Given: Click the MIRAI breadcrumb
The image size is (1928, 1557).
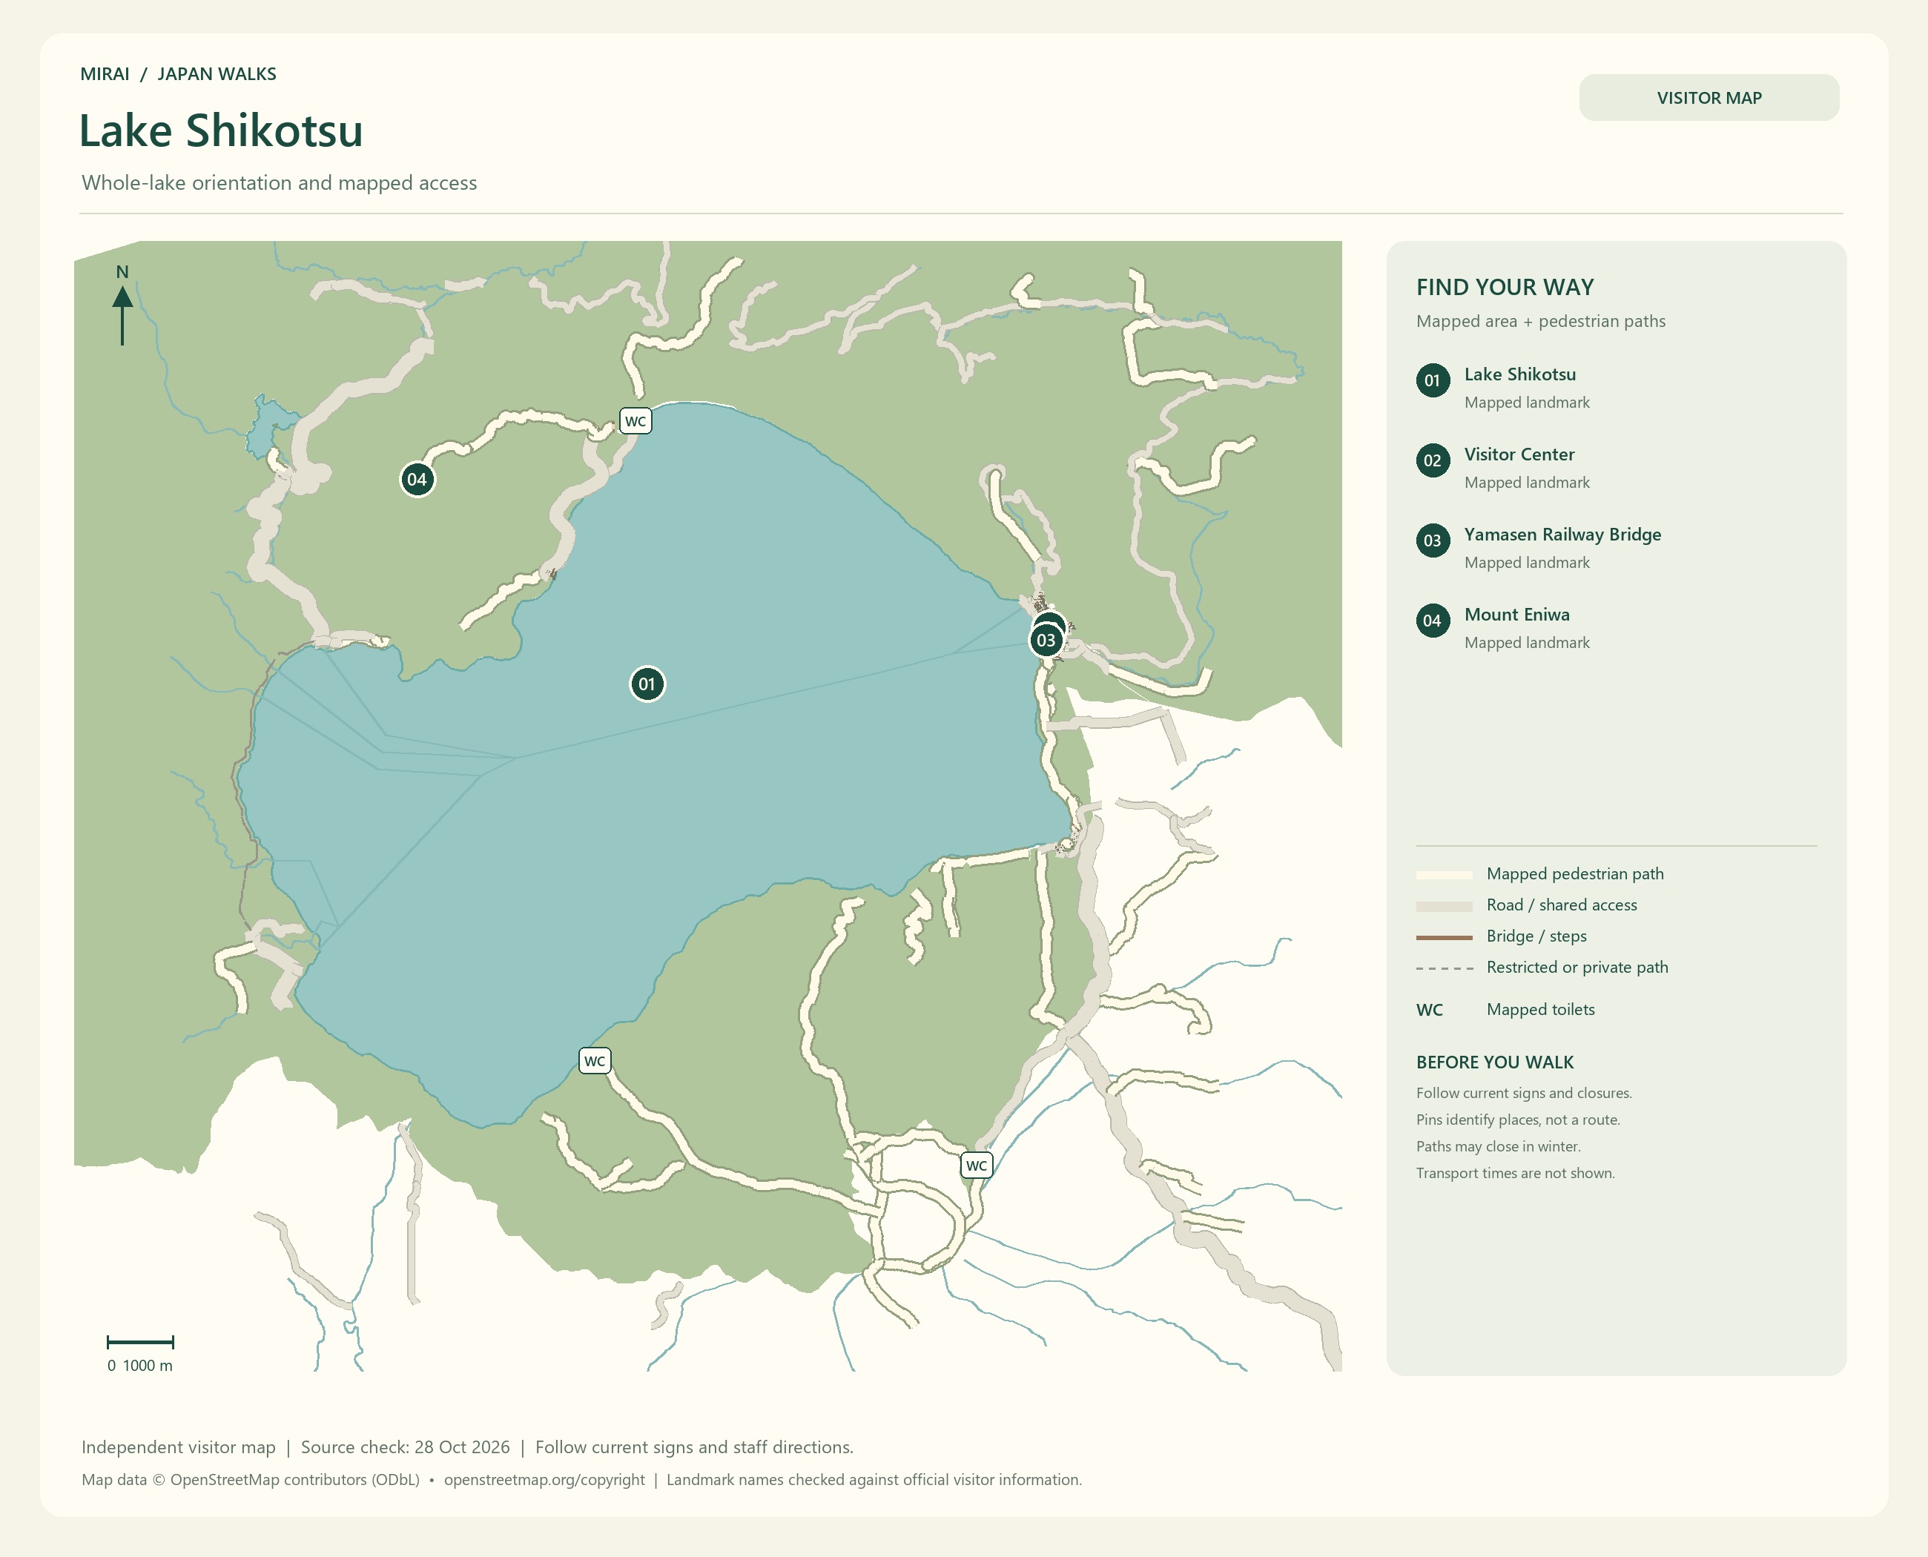Looking at the screenshot, I should pyautogui.click(x=105, y=74).
